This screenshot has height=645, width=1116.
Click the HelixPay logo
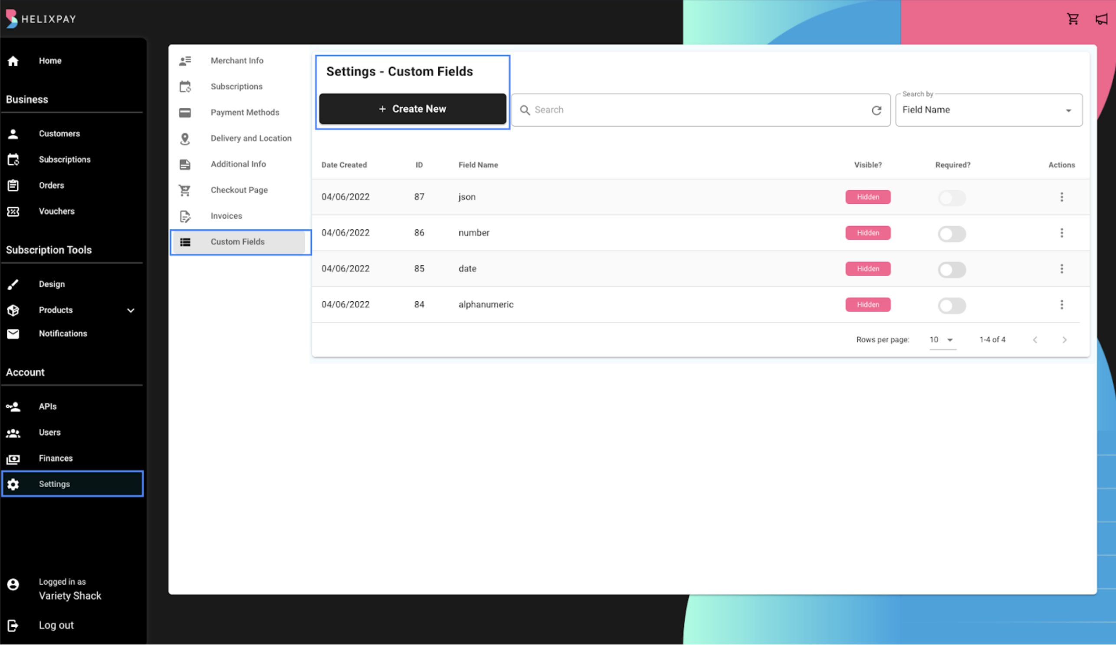[x=41, y=19]
